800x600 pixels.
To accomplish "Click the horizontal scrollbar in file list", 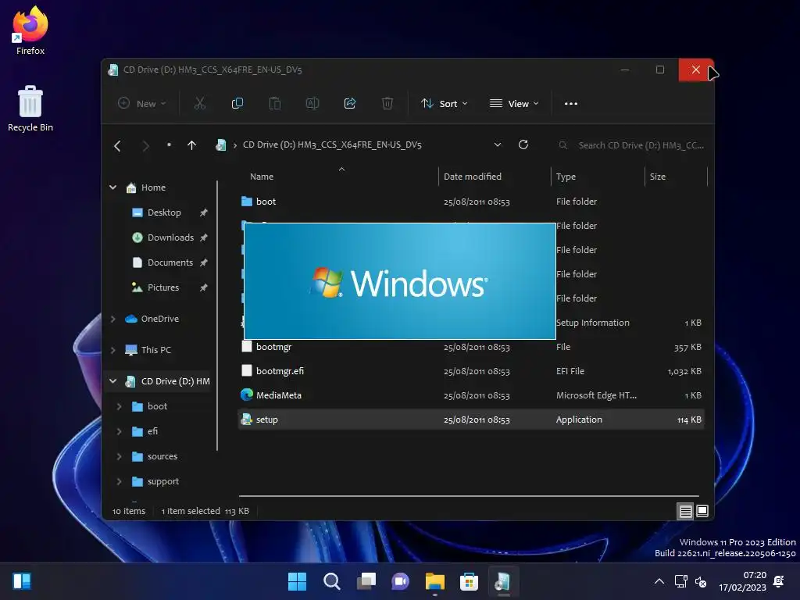I will tap(469, 496).
